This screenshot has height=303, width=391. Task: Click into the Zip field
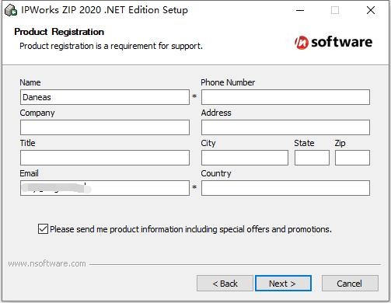coord(352,158)
